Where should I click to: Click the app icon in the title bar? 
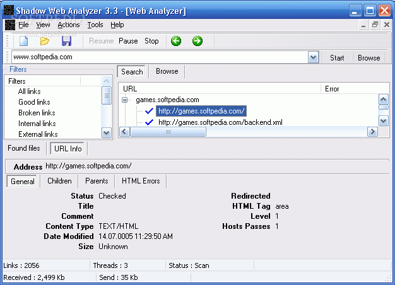click(9, 11)
